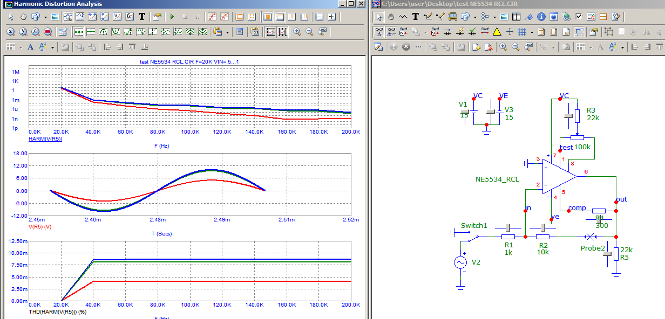This screenshot has height=319, width=665.
Task: Zoom in on the schematic window
Action: click(503, 47)
